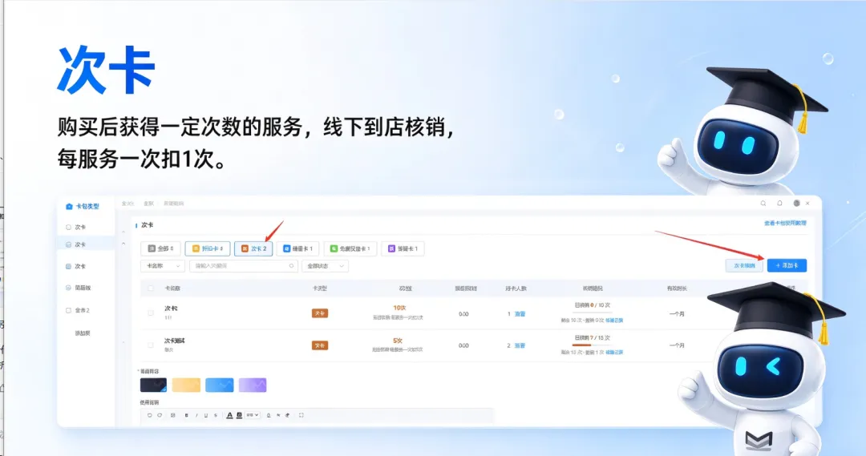This screenshot has width=866, height=456.
Task: Toggle underline (U) in the editor toolbar
Action: pos(206,415)
